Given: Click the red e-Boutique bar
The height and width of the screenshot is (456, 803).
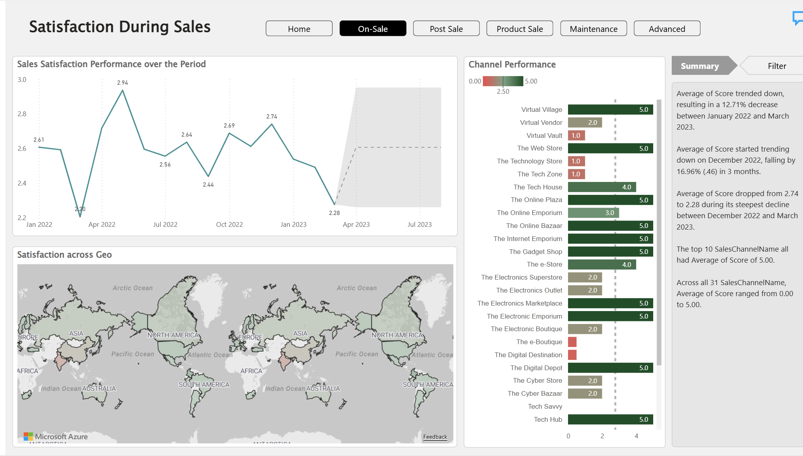Looking at the screenshot, I should coord(572,342).
